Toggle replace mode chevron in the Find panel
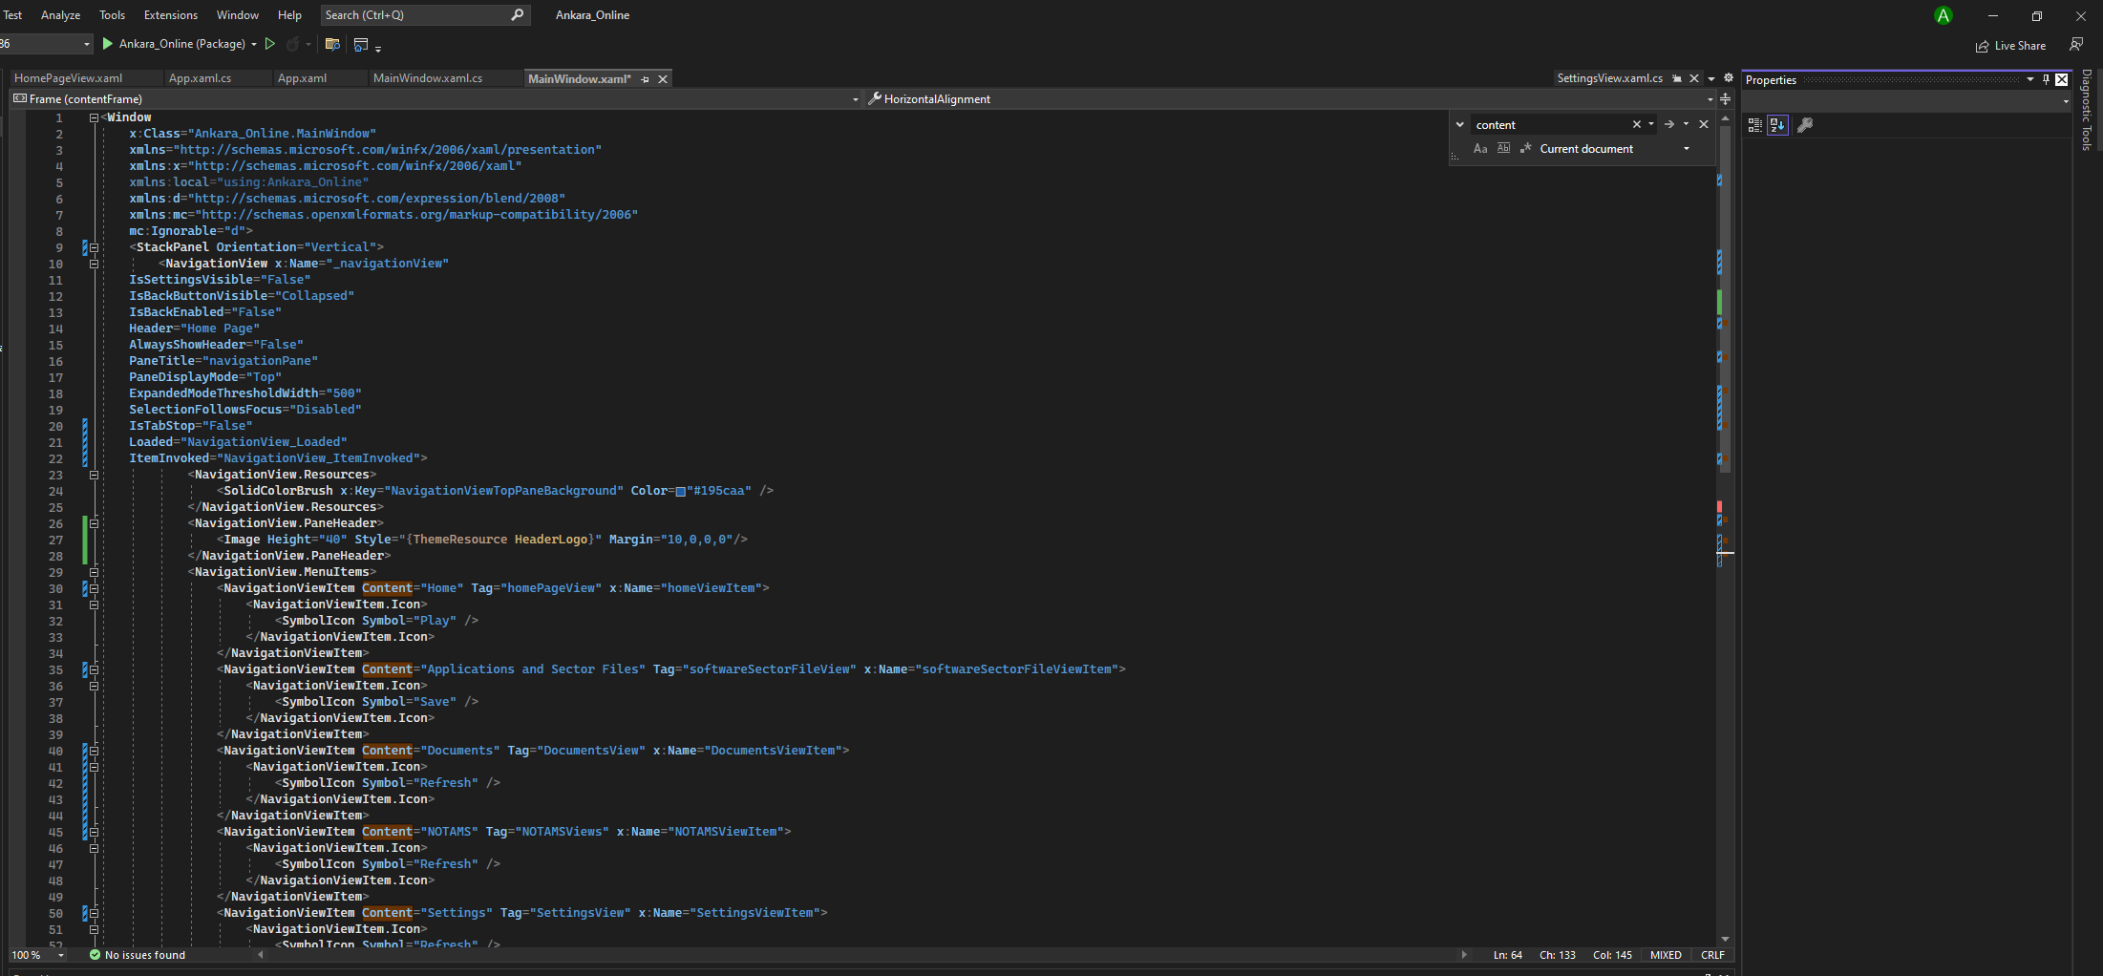 click(1459, 124)
